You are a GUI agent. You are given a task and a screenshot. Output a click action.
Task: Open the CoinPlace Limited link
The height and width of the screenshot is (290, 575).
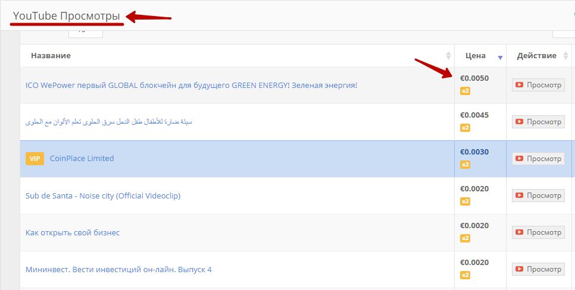click(82, 159)
